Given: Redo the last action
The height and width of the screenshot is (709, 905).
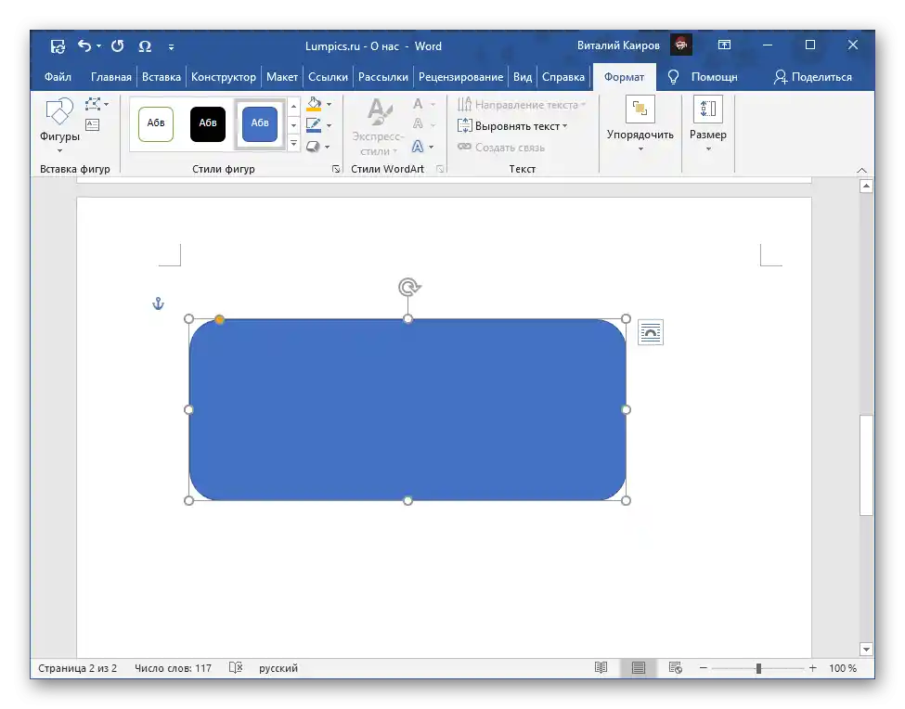Looking at the screenshot, I should pyautogui.click(x=118, y=45).
